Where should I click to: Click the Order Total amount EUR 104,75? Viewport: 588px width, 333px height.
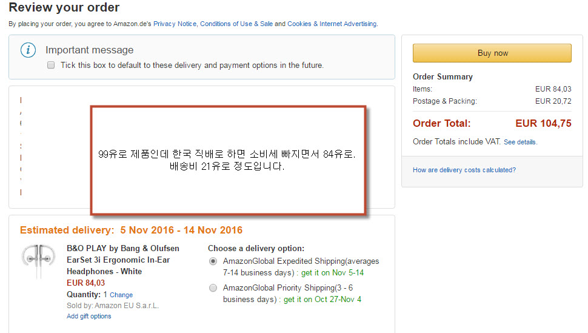click(543, 123)
